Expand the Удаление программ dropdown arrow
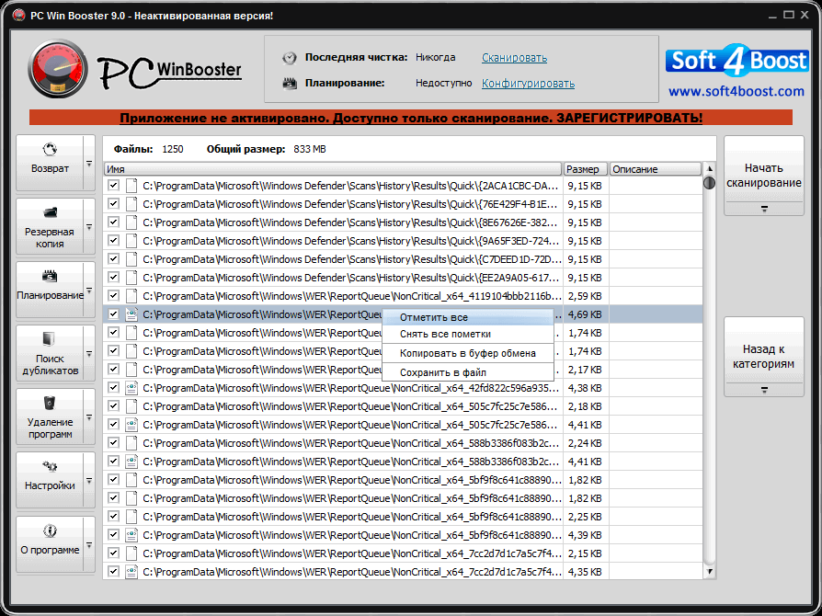822x616 pixels. [89, 417]
